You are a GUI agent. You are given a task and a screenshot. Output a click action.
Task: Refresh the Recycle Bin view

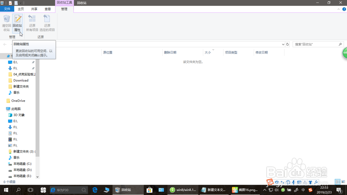click(287, 44)
